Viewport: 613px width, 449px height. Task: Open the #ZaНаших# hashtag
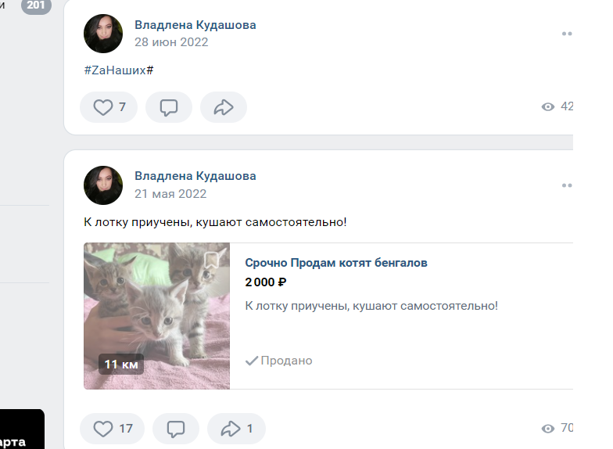(x=119, y=70)
